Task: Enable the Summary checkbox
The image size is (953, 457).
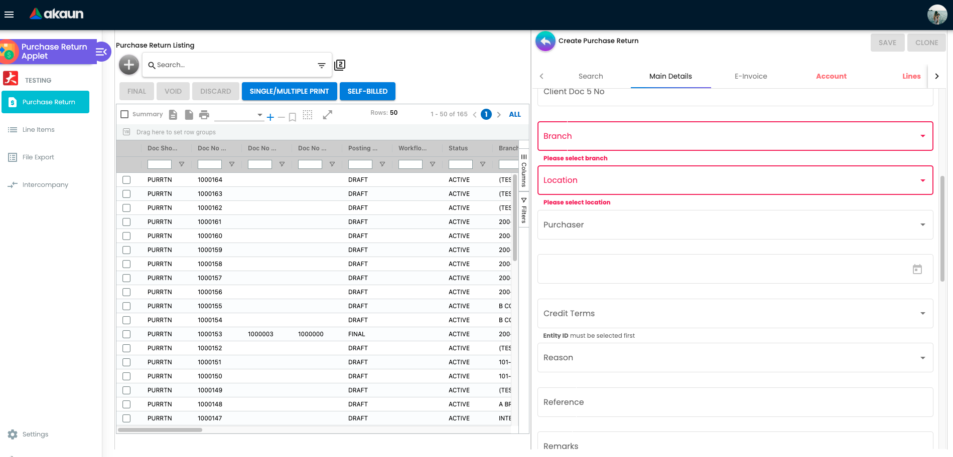Action: point(125,114)
